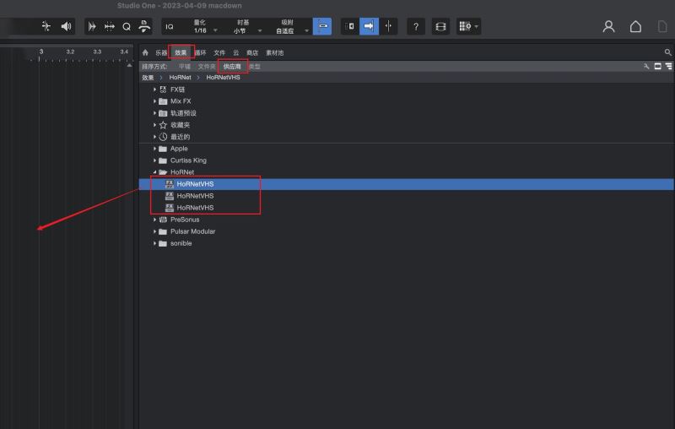Click the 收藏夹 star icon

tap(163, 125)
